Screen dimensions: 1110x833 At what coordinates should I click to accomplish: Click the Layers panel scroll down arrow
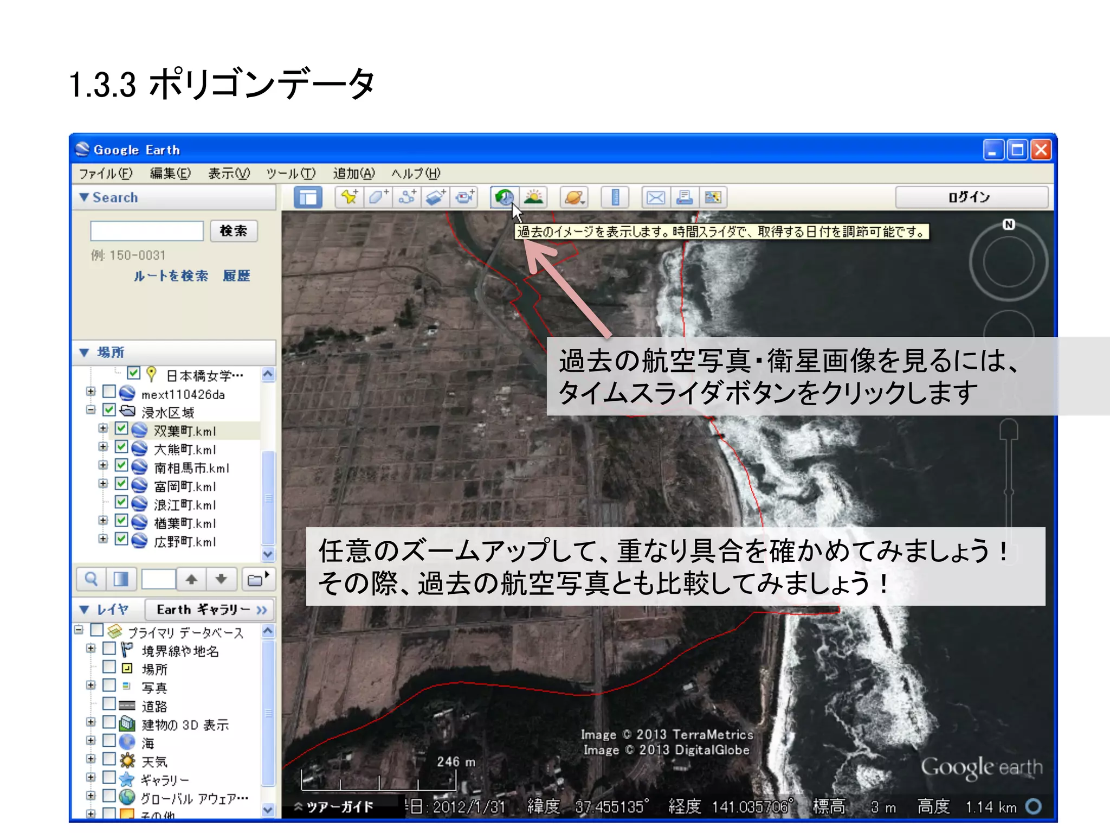point(268,809)
